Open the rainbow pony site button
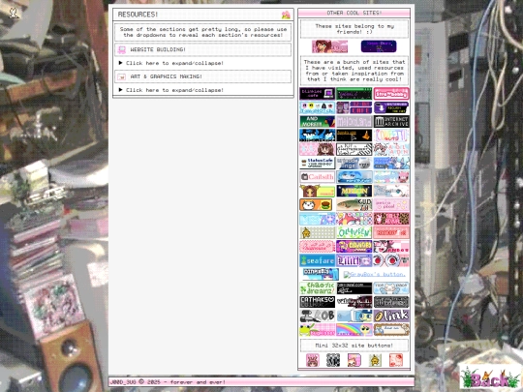The image size is (523, 392). coord(354,330)
